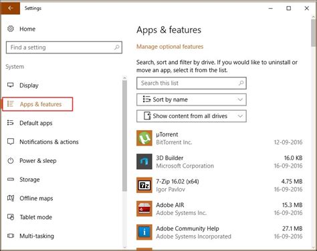Click the Adobe Systems Incorporated publisher text

click(194, 236)
